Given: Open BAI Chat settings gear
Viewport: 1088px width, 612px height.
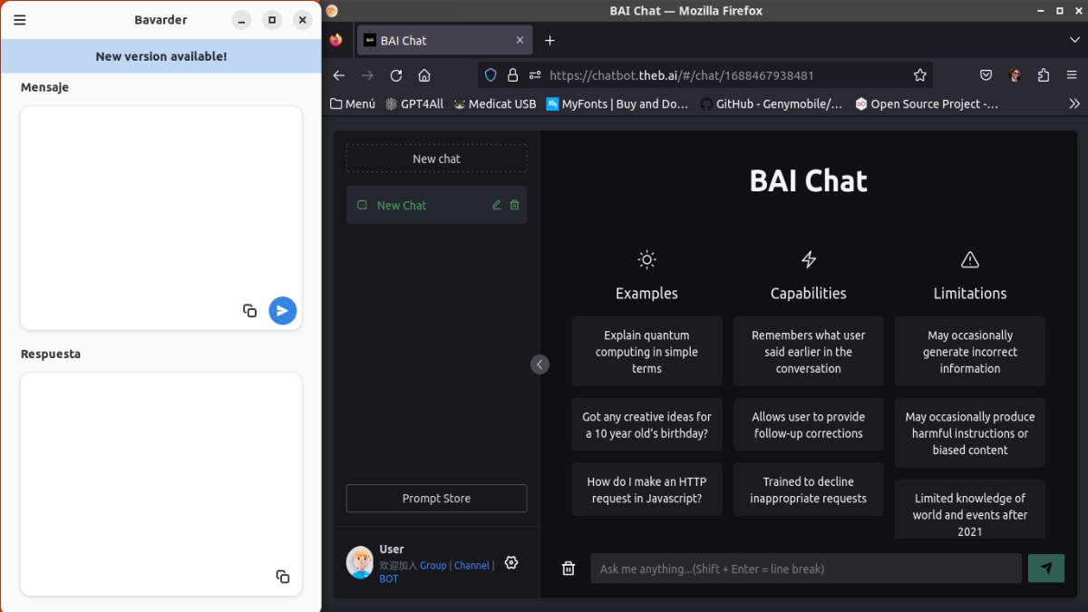Looking at the screenshot, I should click(x=510, y=562).
